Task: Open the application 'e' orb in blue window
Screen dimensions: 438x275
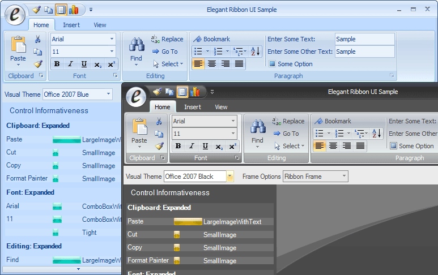Action: (15, 15)
